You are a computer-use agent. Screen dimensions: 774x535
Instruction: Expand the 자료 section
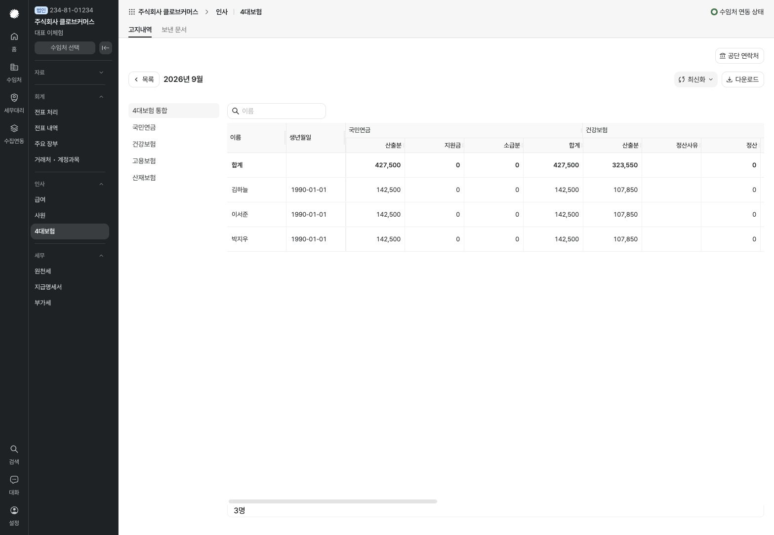tap(70, 73)
